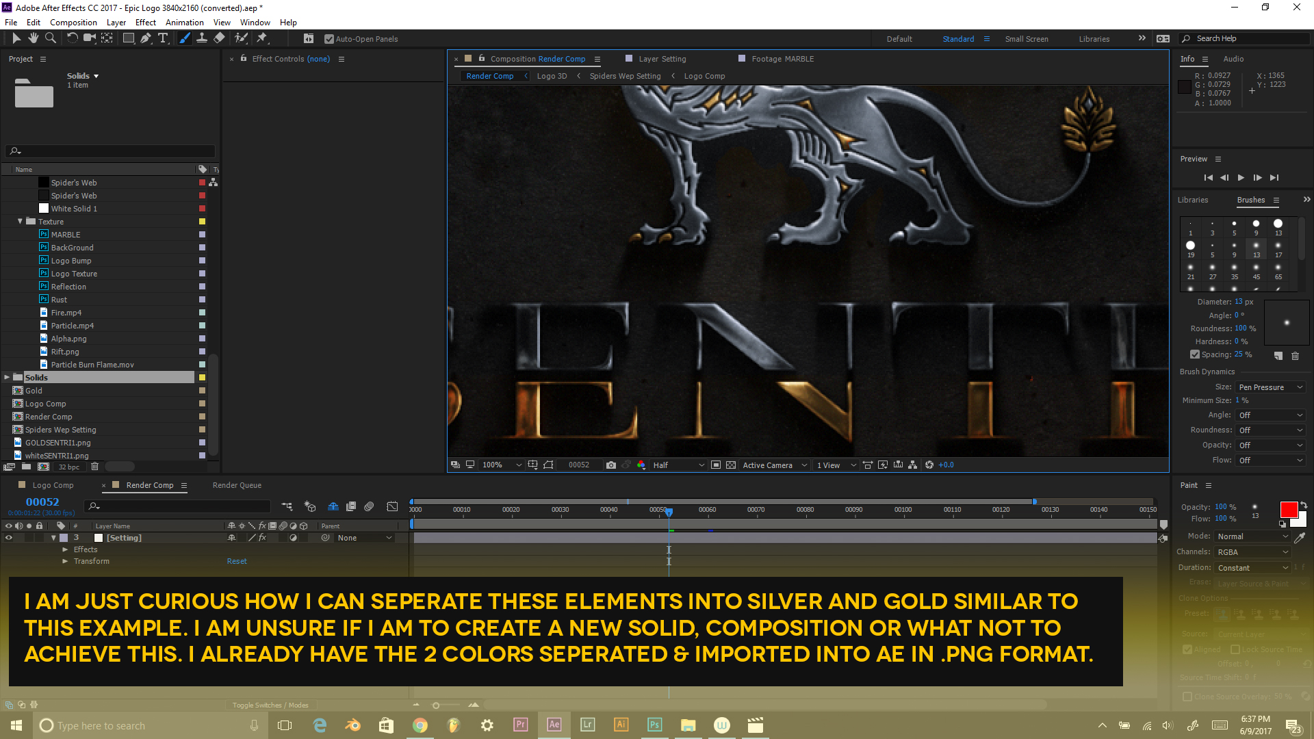Screen dimensions: 1314x739
Task: Toggle brush Spacing checkbox
Action: [x=1195, y=354]
